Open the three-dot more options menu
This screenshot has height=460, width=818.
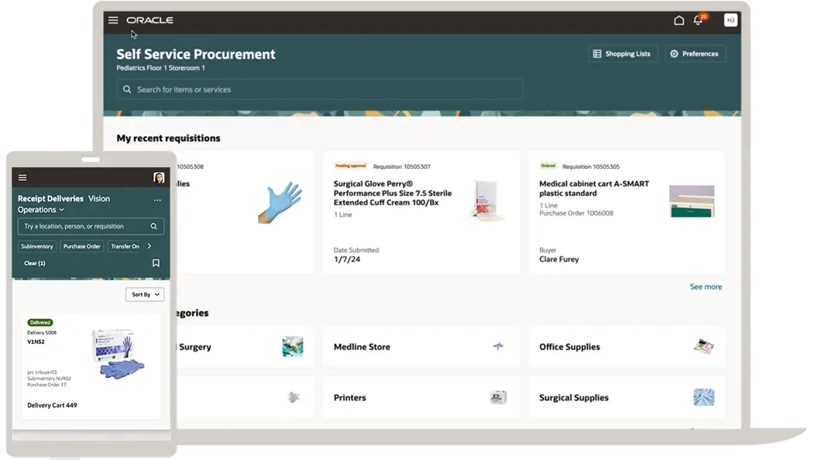[157, 200]
